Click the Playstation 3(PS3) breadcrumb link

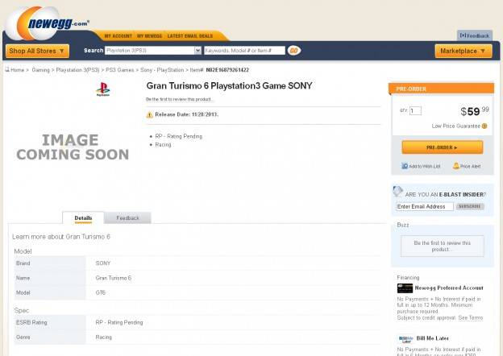[77, 70]
